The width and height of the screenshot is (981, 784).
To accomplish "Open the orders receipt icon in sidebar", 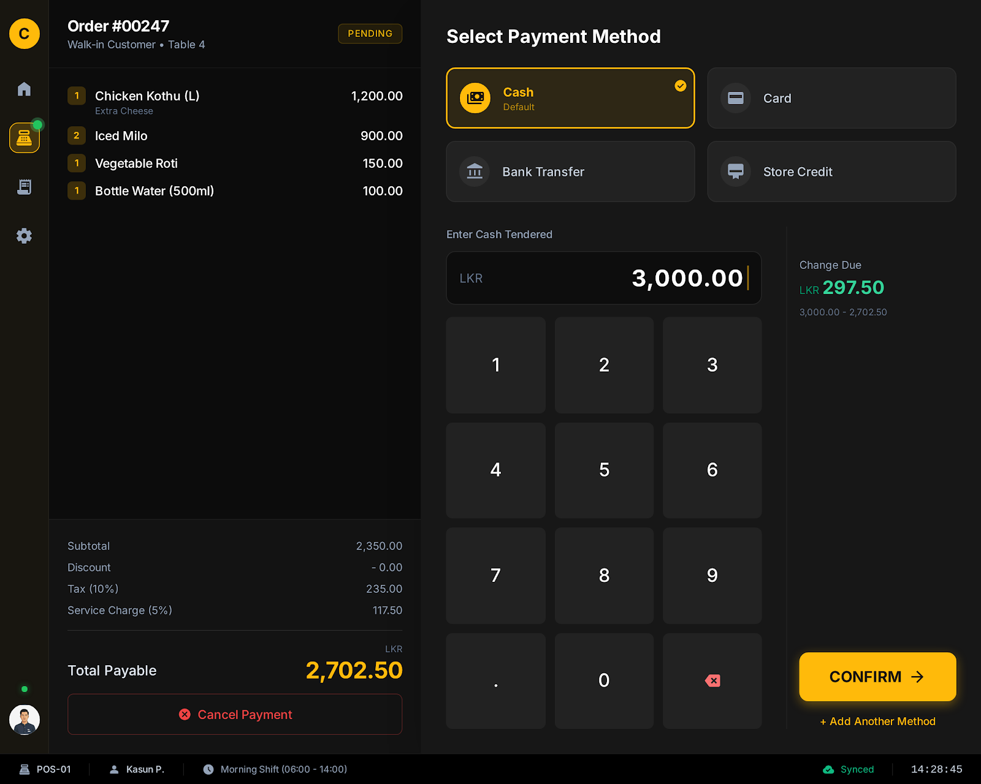I will [24, 187].
